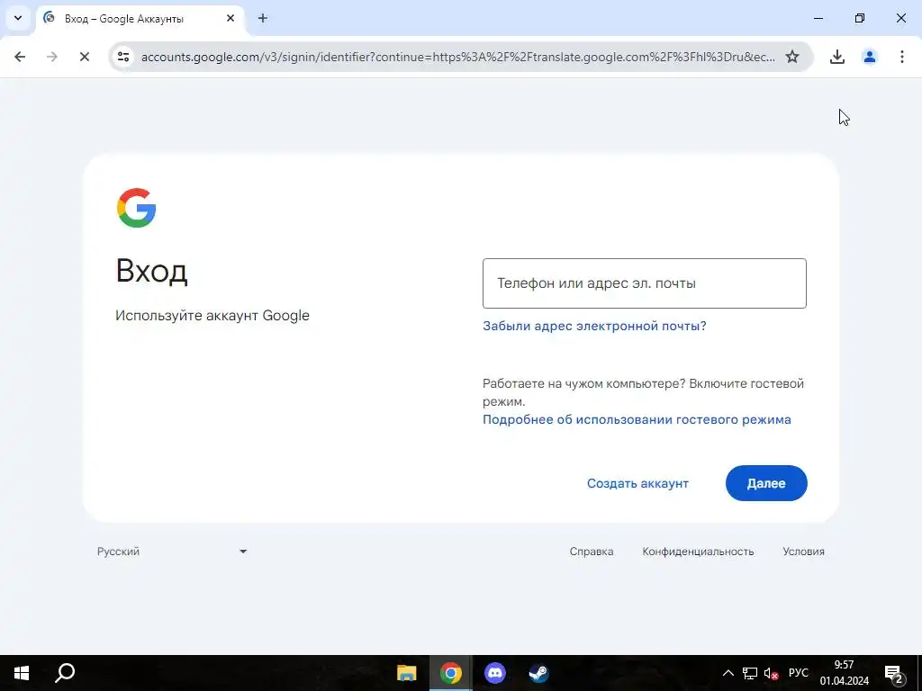Click the Google logo

[x=137, y=208]
